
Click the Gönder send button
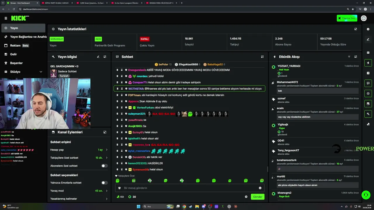257,197
